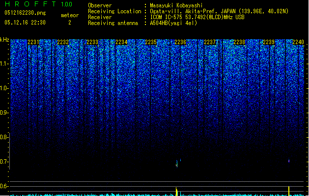Screen dimensions: 309x196
Task: Click the 0.7 frequency axis label
Action: [x=4, y=162]
